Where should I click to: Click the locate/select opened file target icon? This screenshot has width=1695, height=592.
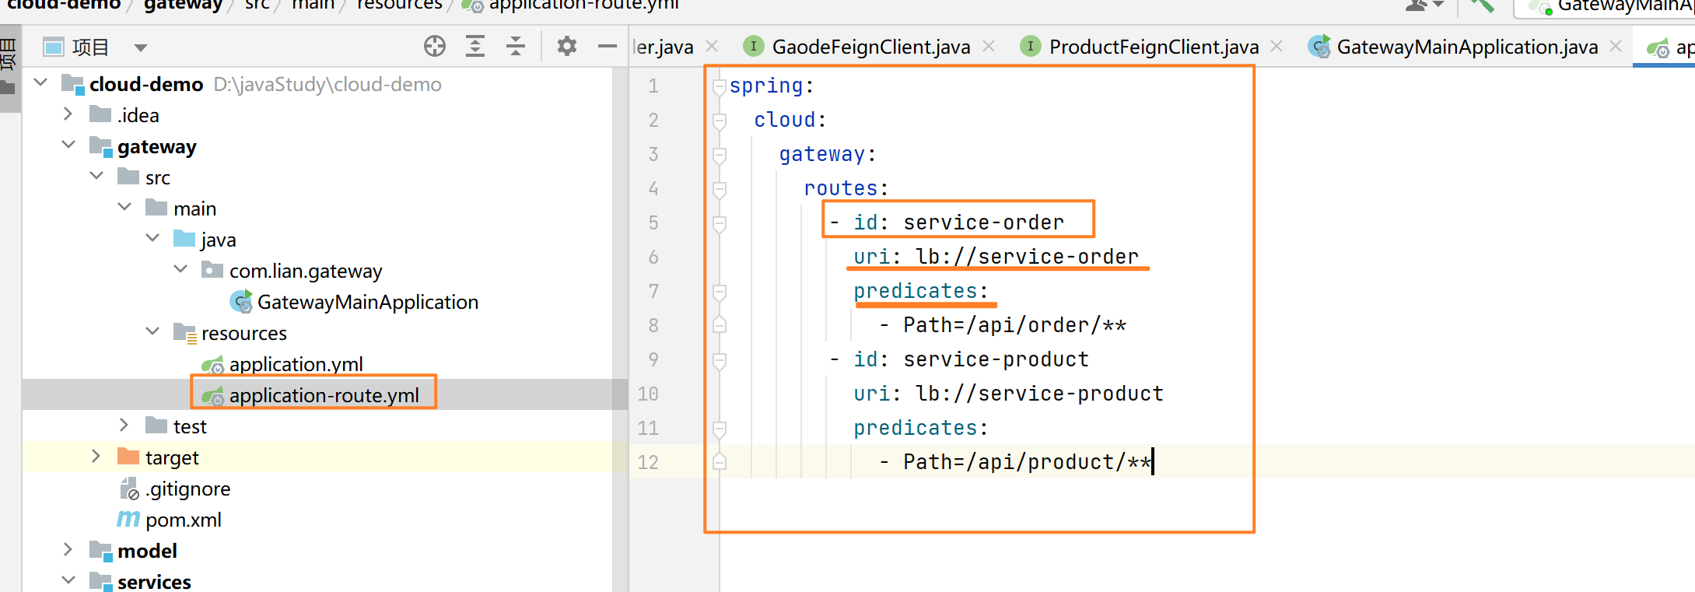coord(435,47)
